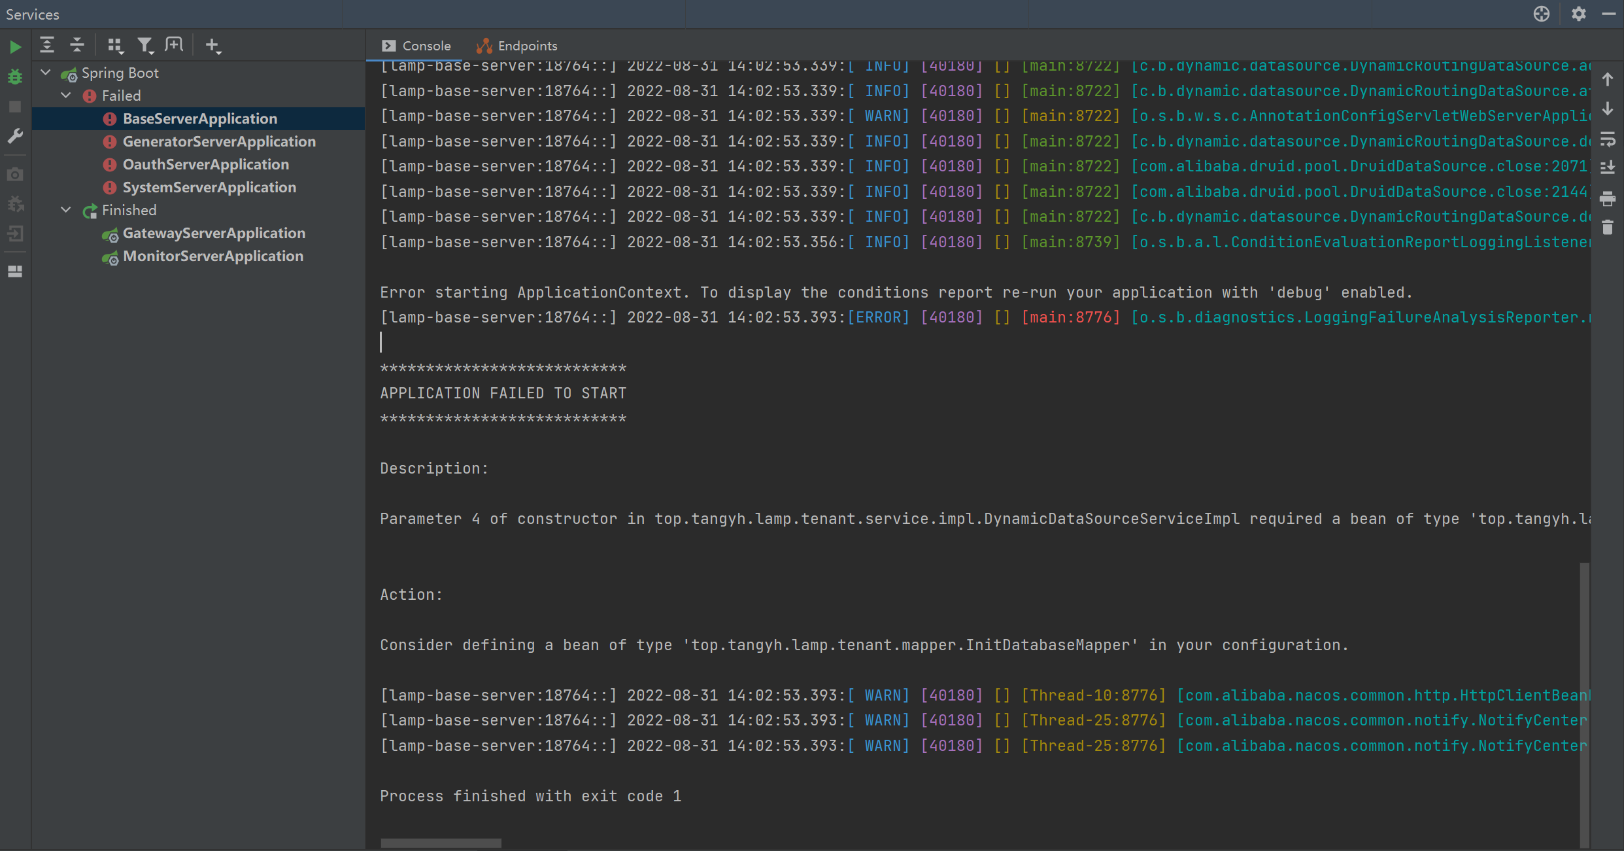Collapse the Finished group node

click(x=66, y=210)
